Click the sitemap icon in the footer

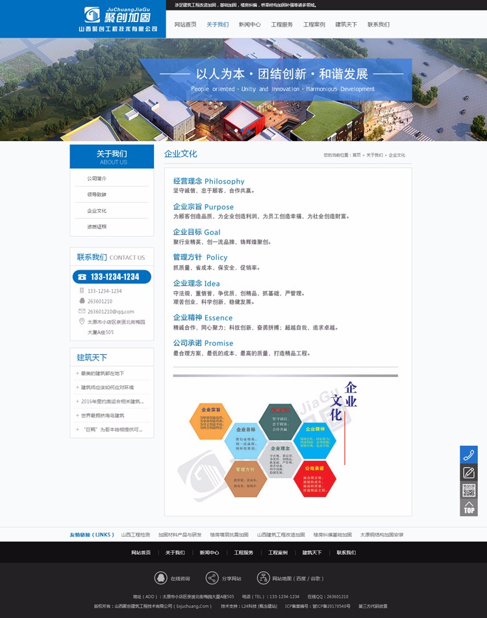[263, 578]
